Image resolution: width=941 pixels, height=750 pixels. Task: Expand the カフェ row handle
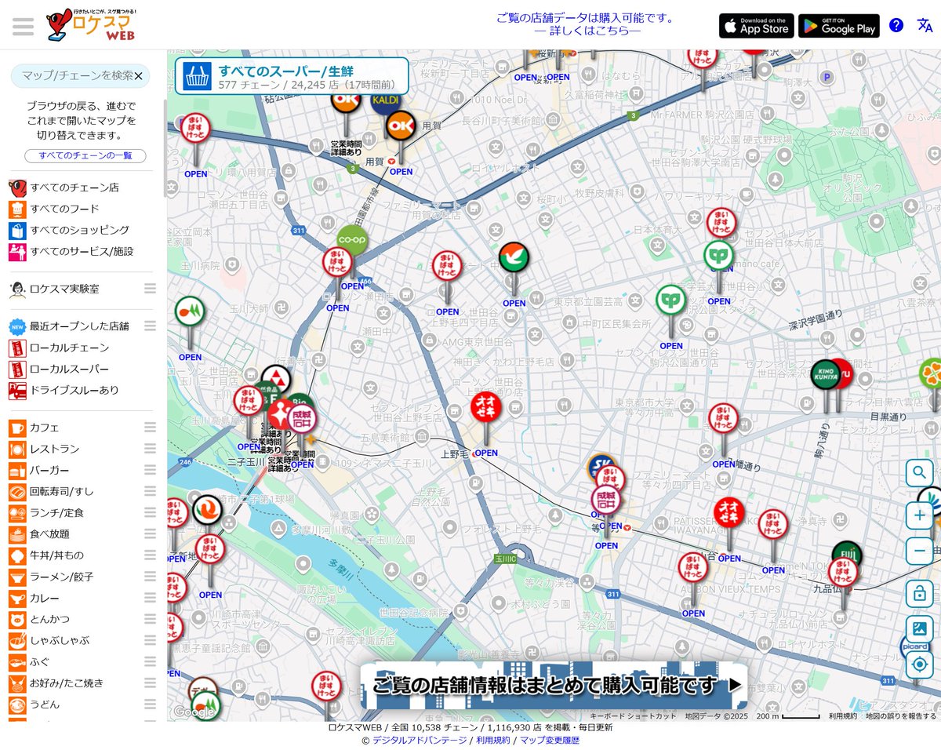150,428
